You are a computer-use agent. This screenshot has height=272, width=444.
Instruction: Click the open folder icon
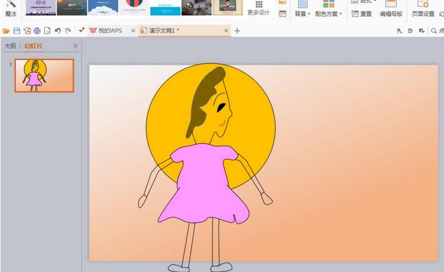[6, 31]
